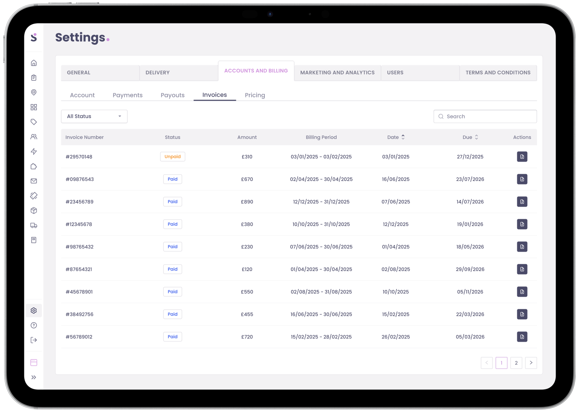580x413 pixels.
Task: Click the £455 amount cell
Action: click(247, 314)
